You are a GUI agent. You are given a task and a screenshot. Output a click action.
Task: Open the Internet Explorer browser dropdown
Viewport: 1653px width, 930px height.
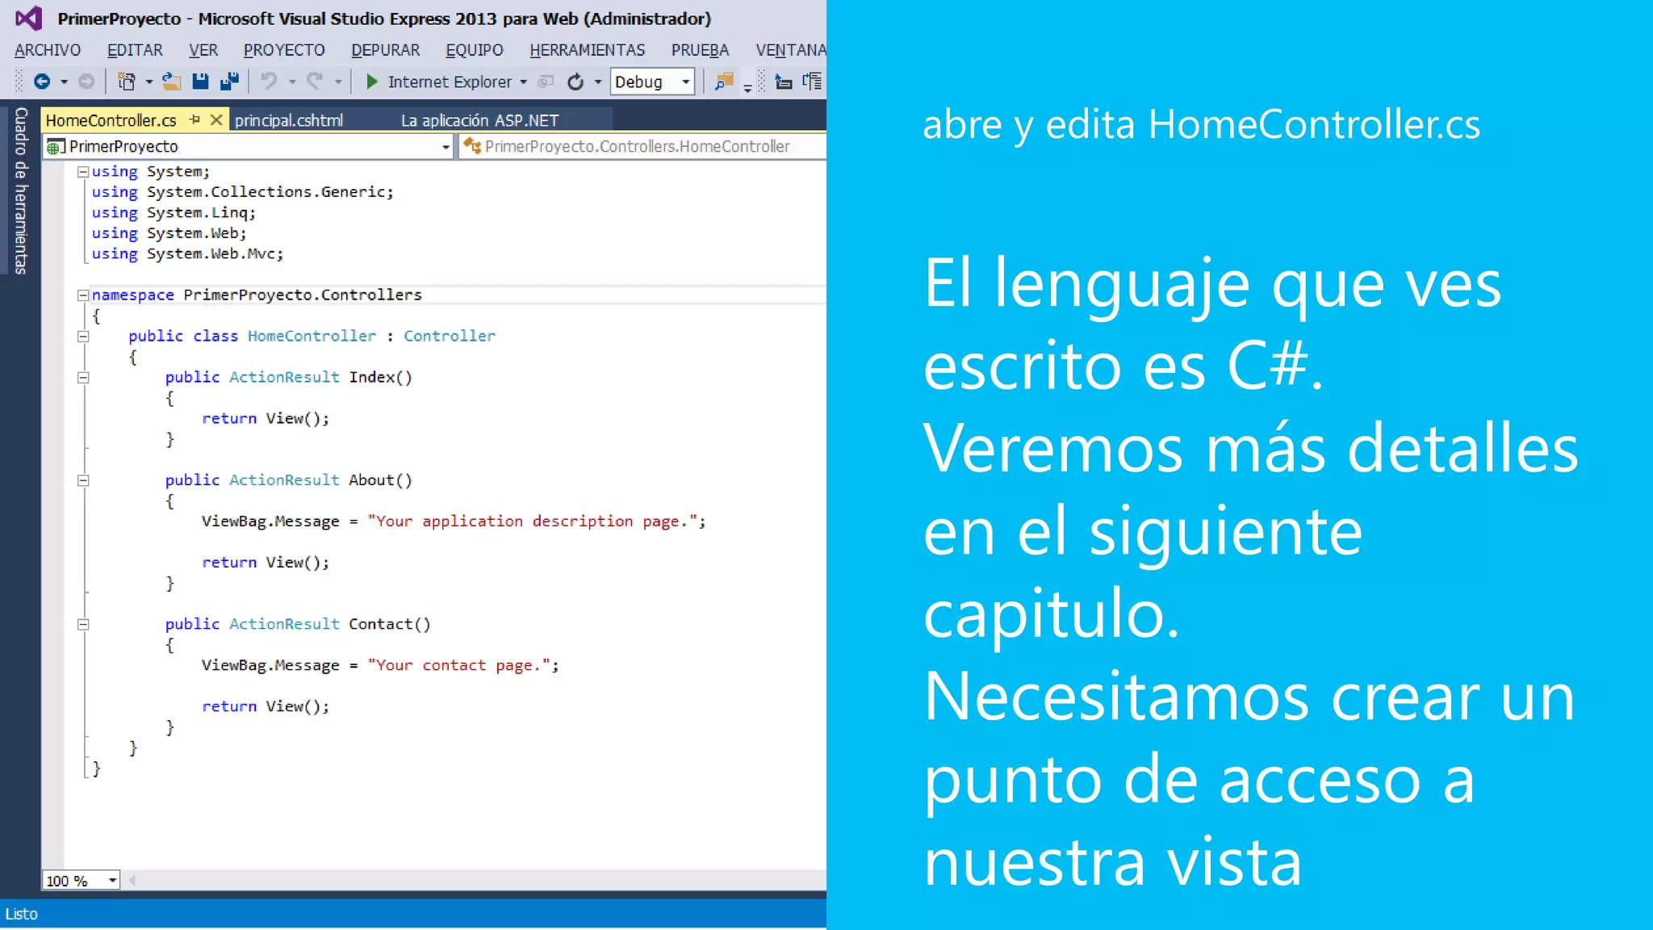[524, 82]
